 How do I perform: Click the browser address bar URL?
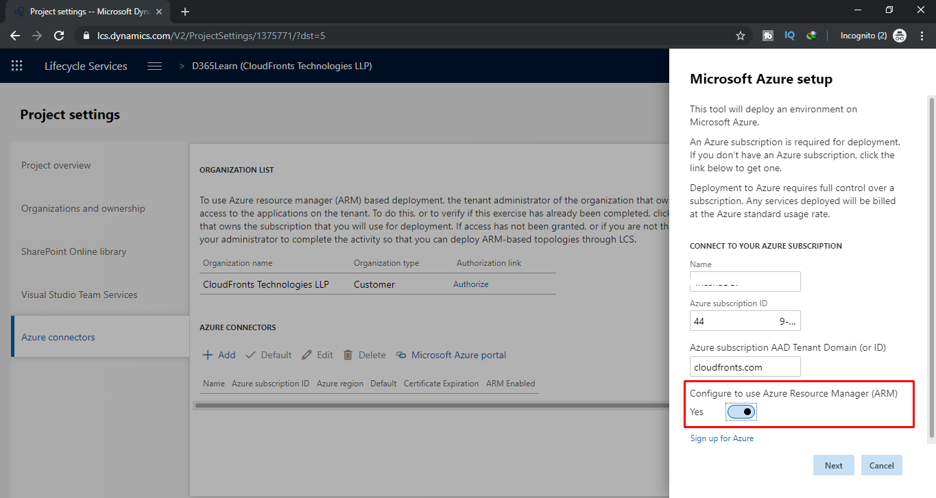pyautogui.click(x=211, y=36)
